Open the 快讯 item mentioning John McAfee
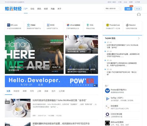Viewport: 147px width, 126px height. point(122,46)
